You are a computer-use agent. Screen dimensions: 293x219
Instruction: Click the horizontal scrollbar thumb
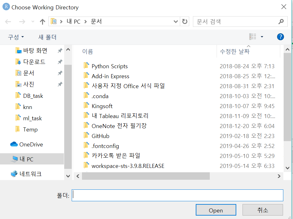pos(146,176)
